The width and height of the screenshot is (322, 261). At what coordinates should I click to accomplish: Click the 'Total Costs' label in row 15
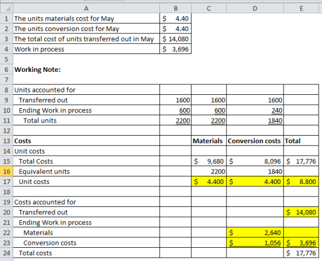[86, 161]
